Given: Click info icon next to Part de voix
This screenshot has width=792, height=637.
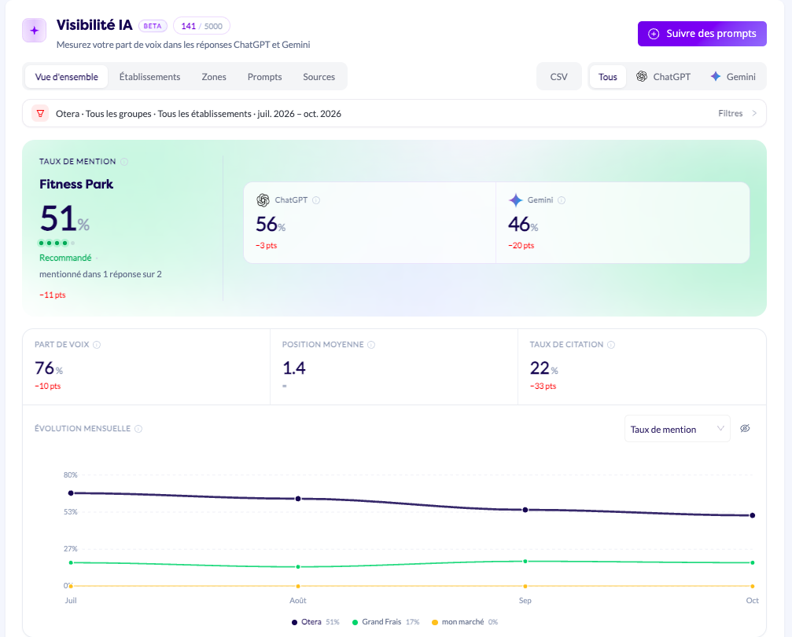Looking at the screenshot, I should coord(97,345).
